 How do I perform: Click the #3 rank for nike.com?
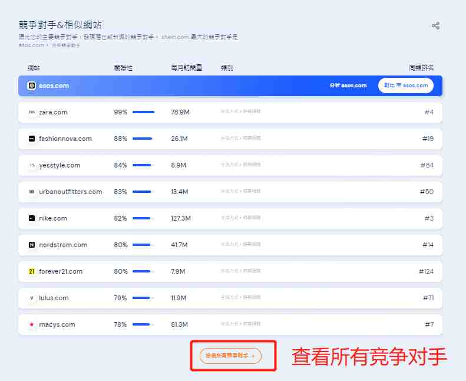tap(429, 218)
